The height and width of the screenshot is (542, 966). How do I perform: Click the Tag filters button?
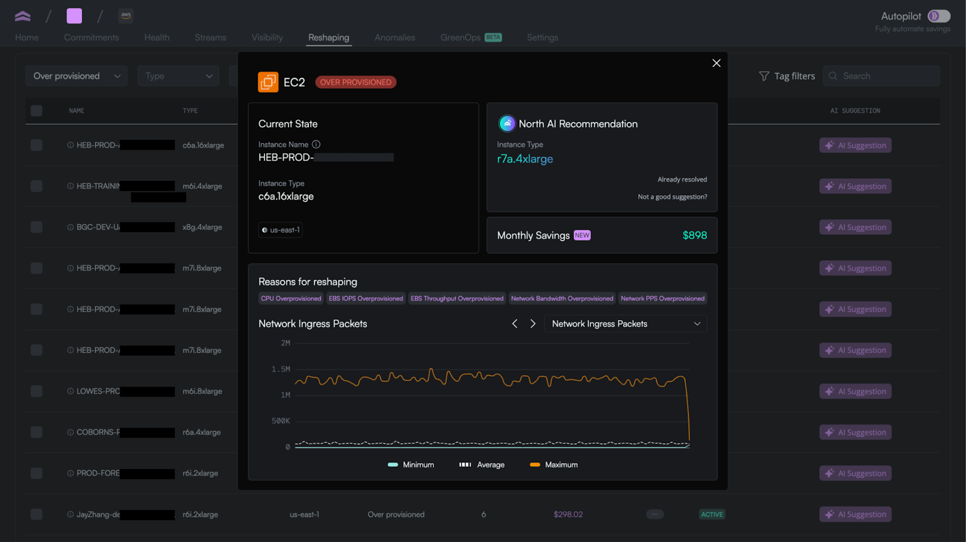[x=787, y=76]
